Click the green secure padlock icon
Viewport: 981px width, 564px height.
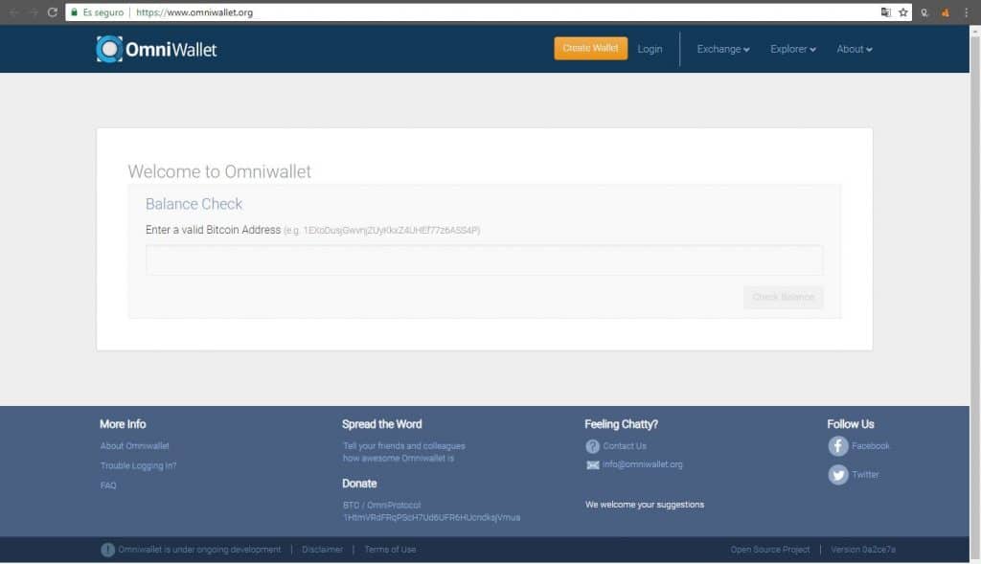[75, 11]
